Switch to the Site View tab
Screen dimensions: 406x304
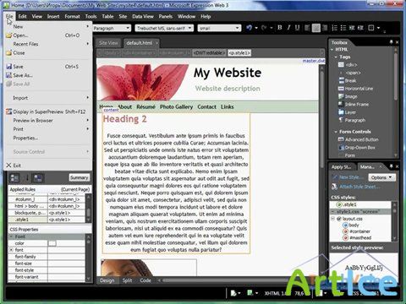[x=108, y=43]
